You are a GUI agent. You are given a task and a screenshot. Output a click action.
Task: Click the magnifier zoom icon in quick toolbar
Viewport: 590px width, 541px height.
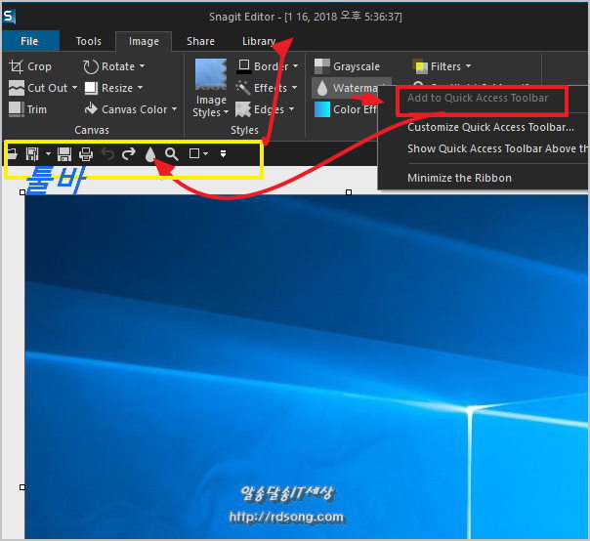[172, 154]
